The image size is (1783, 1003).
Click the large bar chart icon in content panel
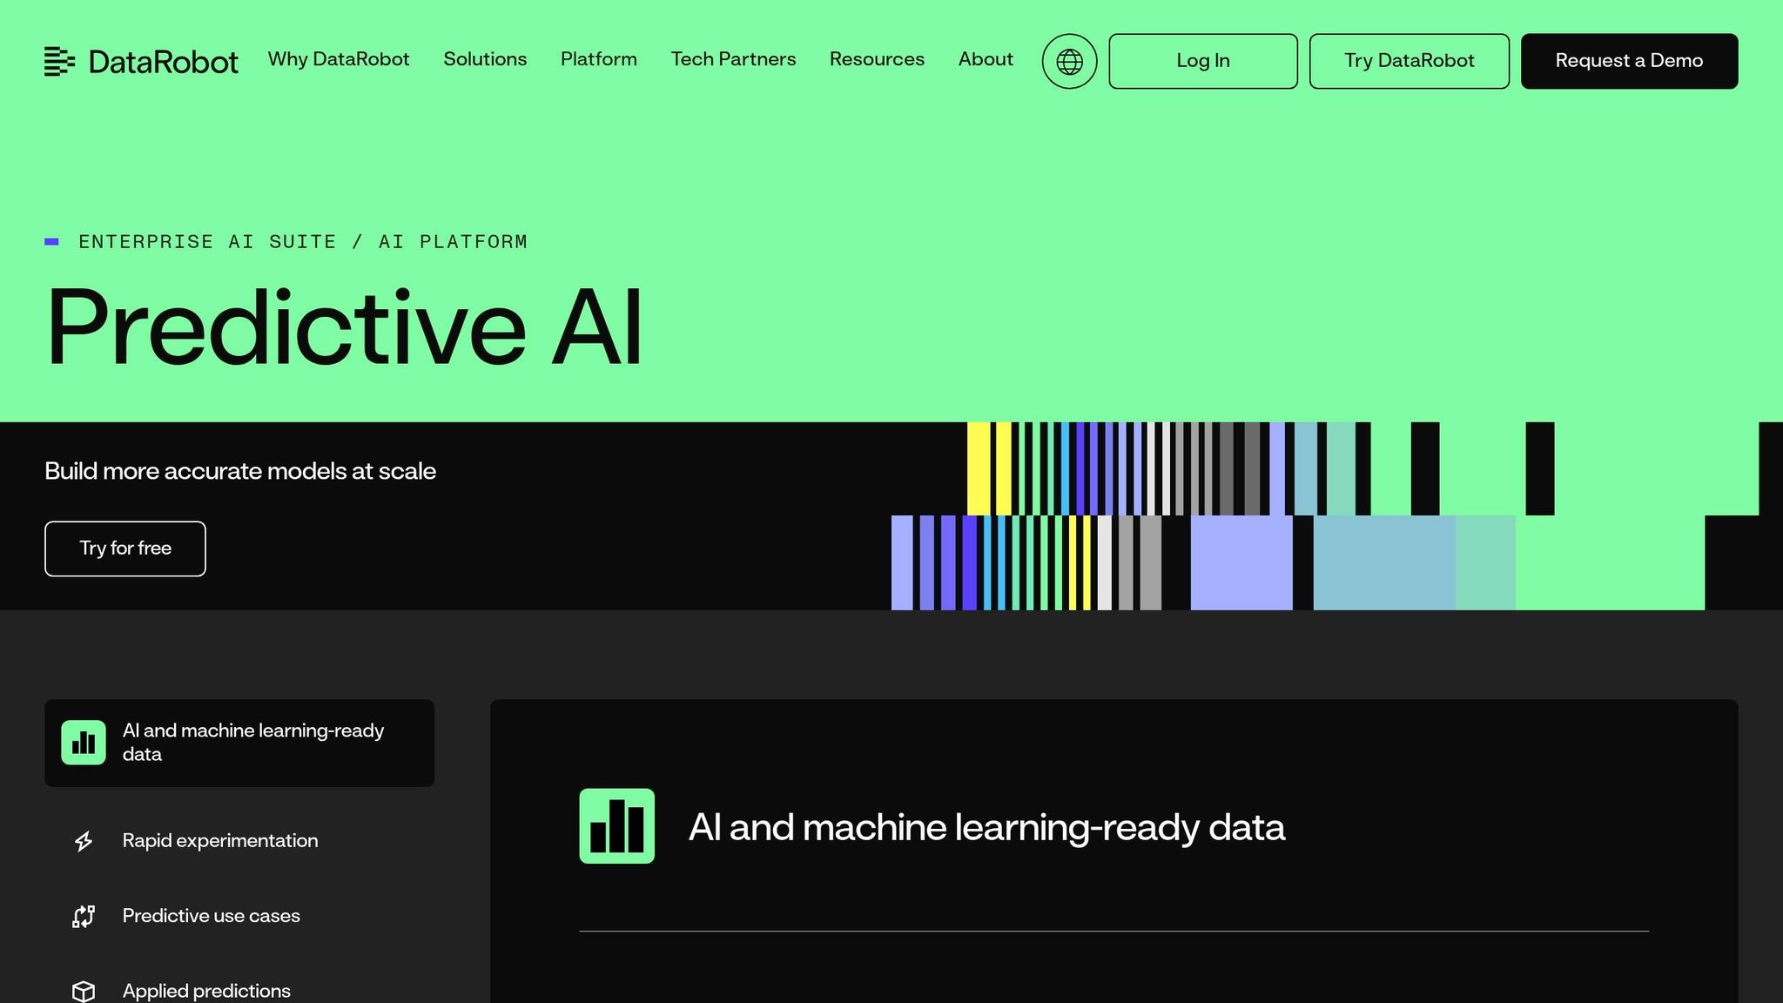pyautogui.click(x=617, y=826)
